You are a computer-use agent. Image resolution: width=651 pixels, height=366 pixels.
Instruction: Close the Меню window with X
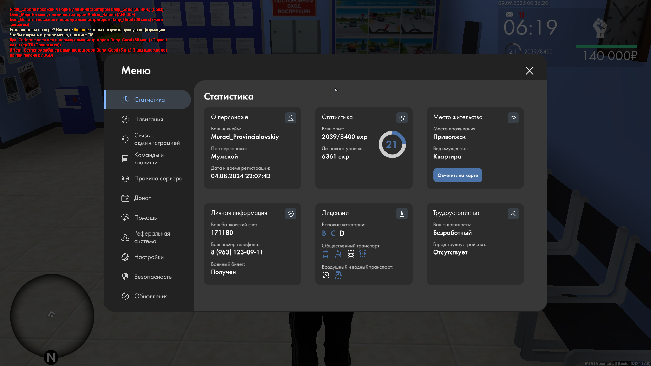[x=529, y=70]
